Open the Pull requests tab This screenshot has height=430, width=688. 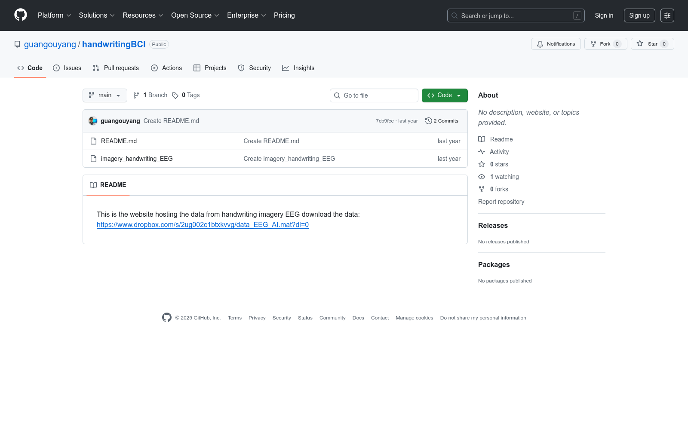[x=116, y=68]
